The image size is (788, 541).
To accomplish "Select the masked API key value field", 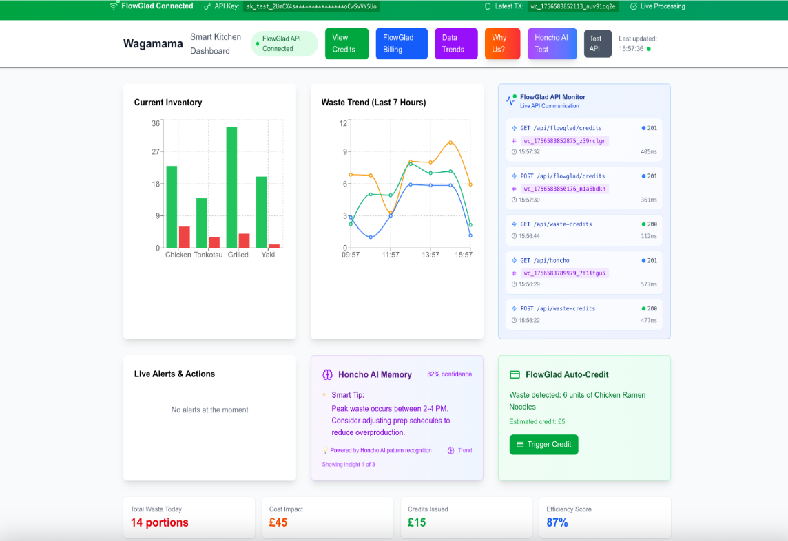I will pos(311,6).
